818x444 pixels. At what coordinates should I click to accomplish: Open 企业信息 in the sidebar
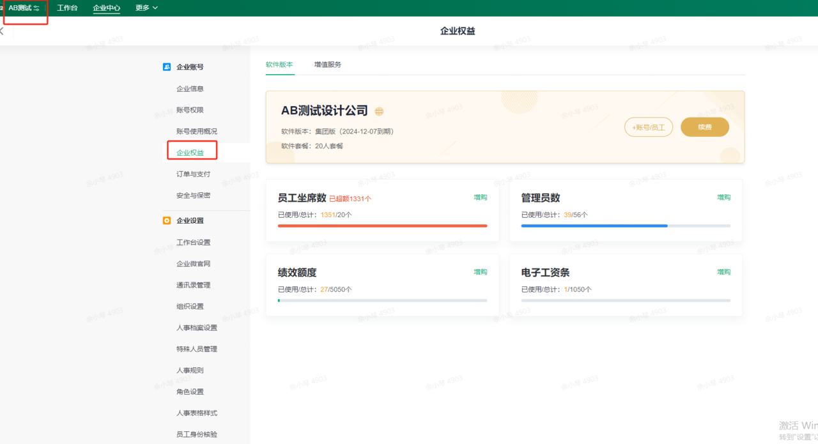click(190, 89)
